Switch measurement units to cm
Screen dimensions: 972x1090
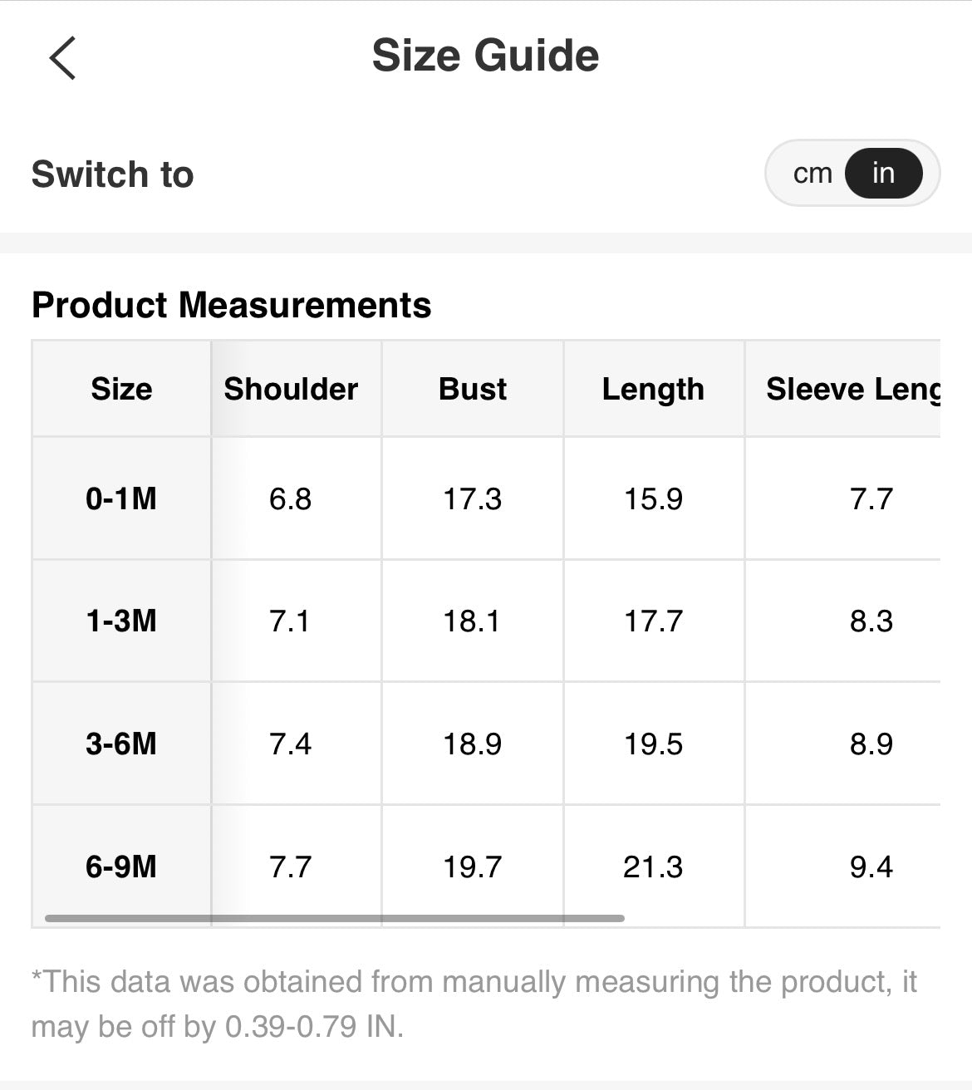point(812,174)
